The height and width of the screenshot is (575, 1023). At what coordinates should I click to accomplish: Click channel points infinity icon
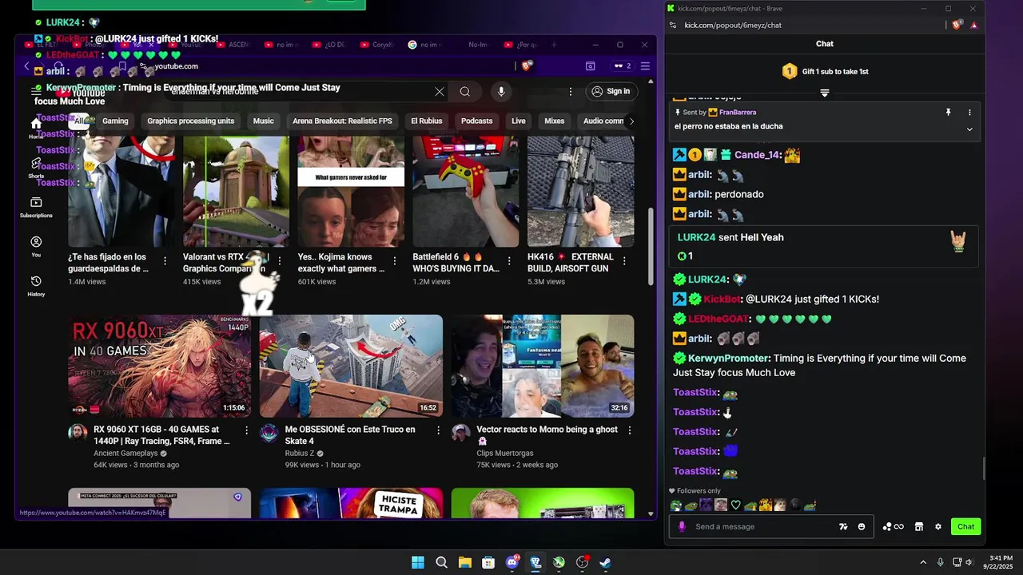[894, 527]
